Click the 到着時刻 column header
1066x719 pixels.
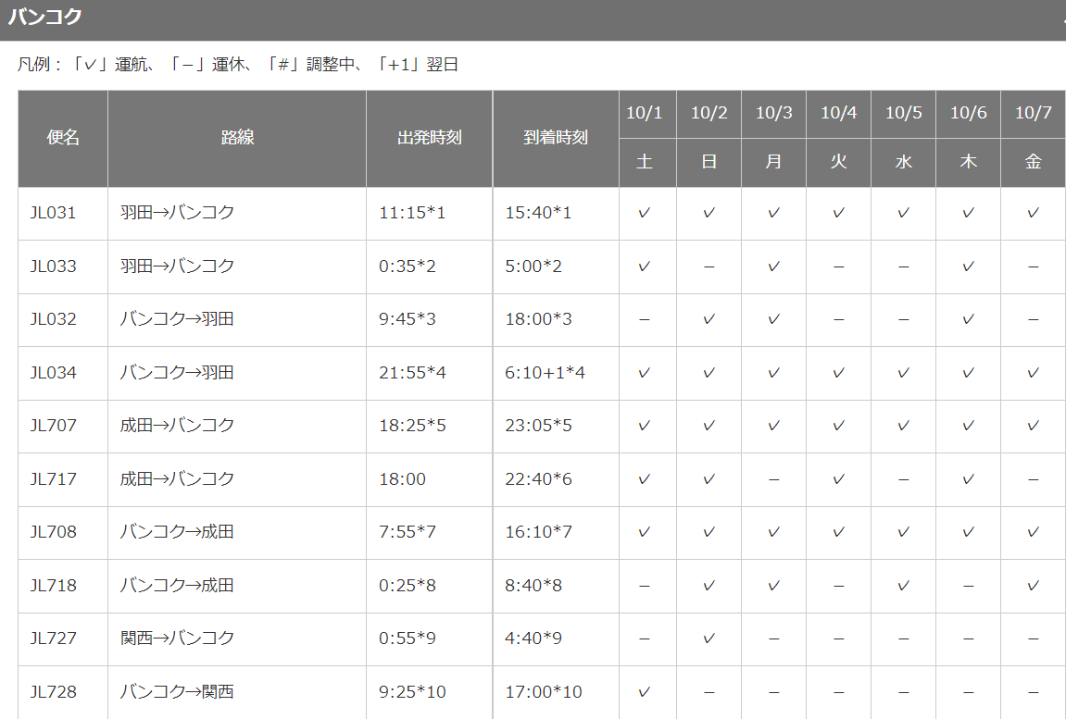[x=556, y=138]
